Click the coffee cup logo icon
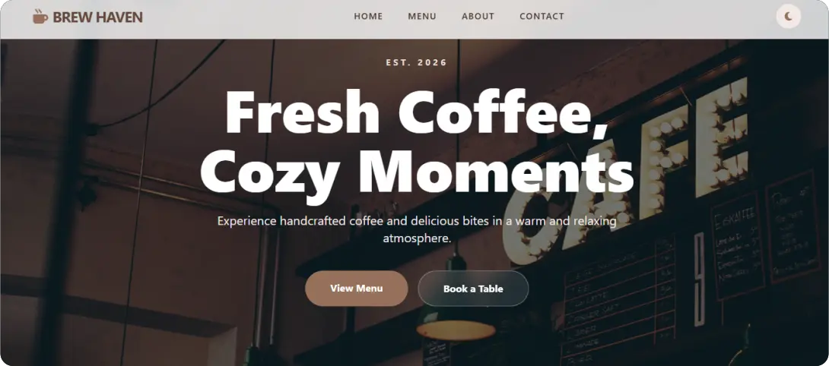Screen dimensions: 829x366 pyautogui.click(x=40, y=17)
